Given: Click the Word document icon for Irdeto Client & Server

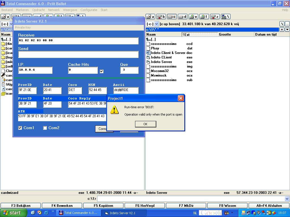Looking at the screenshot, I should click(x=148, y=53).
